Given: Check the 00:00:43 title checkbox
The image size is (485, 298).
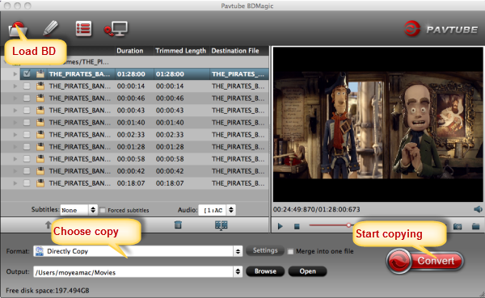Looking at the screenshot, I should (x=27, y=111).
